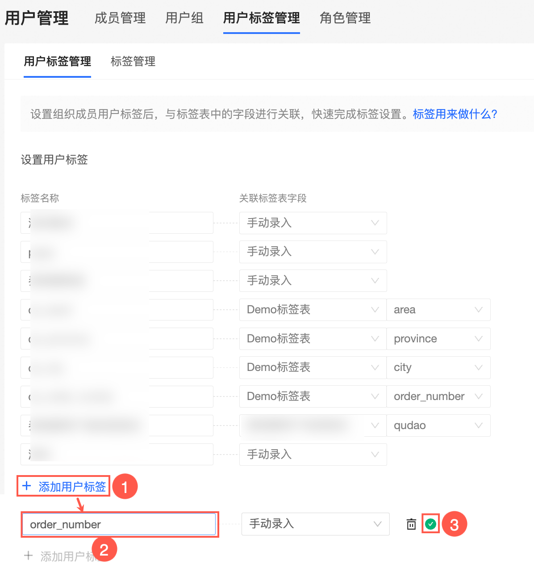Open the third row's 手动录入 dropdown
The image size is (534, 573).
click(313, 281)
